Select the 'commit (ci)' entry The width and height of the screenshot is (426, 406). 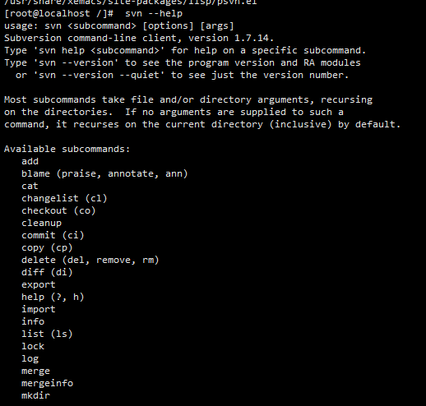[53, 235]
